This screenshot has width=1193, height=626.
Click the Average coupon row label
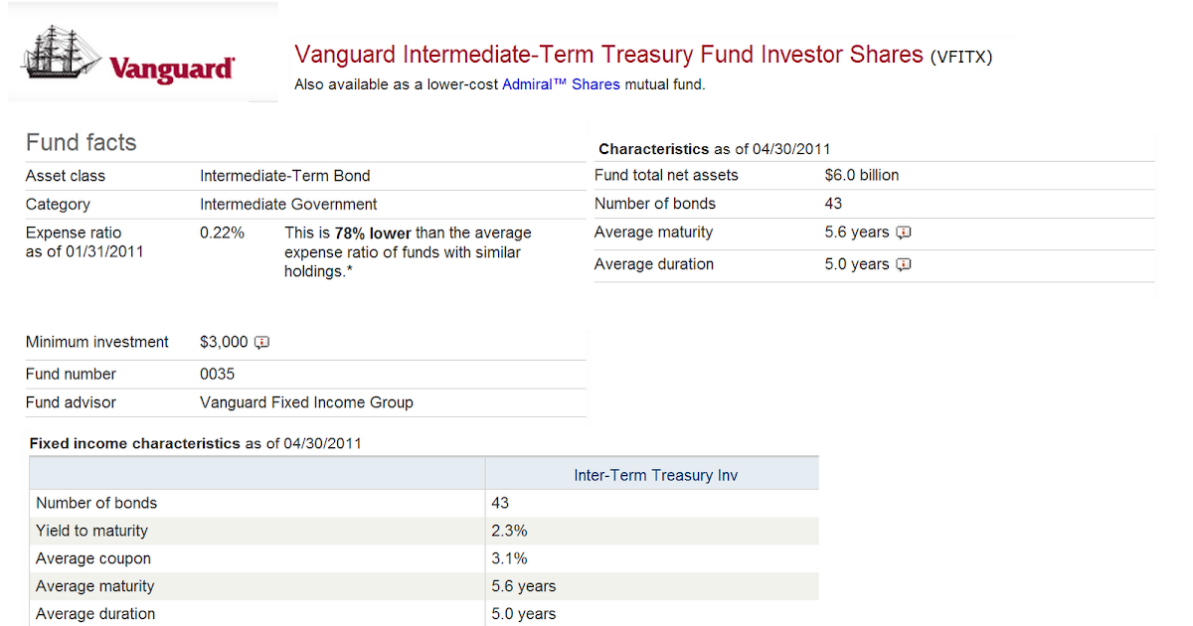pyautogui.click(x=93, y=558)
